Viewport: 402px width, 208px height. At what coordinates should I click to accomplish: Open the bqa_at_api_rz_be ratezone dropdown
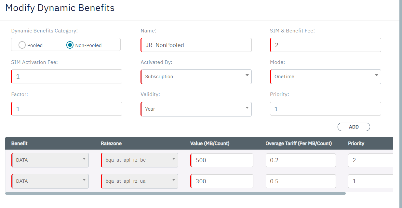140,160
